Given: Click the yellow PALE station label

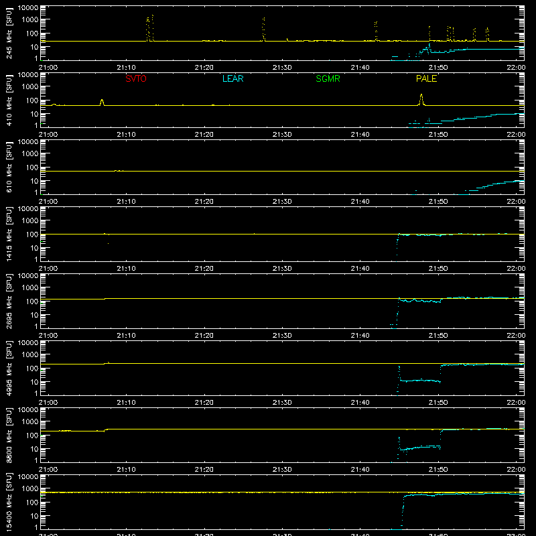Looking at the screenshot, I should (x=426, y=78).
